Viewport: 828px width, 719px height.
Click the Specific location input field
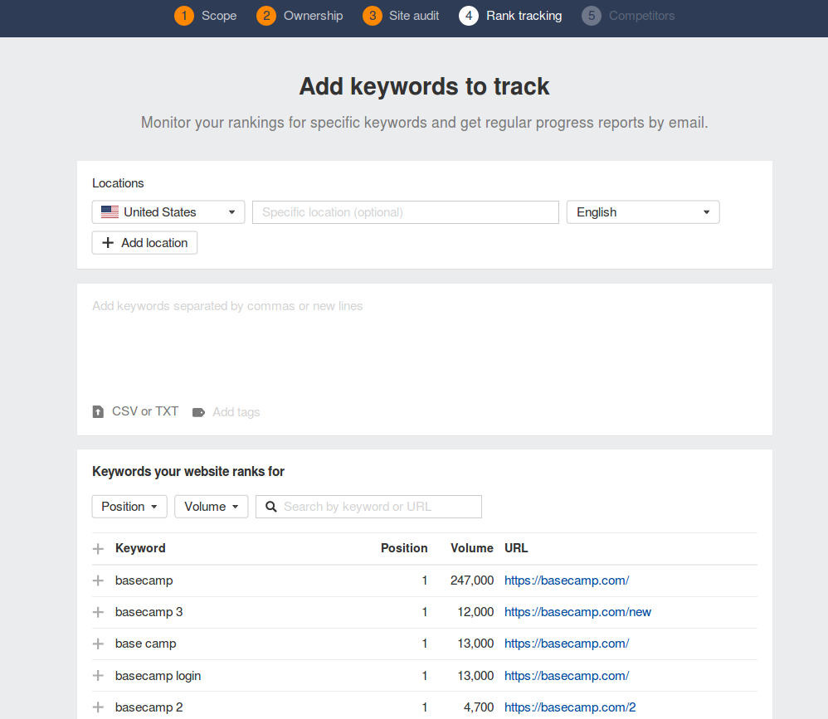click(x=406, y=212)
